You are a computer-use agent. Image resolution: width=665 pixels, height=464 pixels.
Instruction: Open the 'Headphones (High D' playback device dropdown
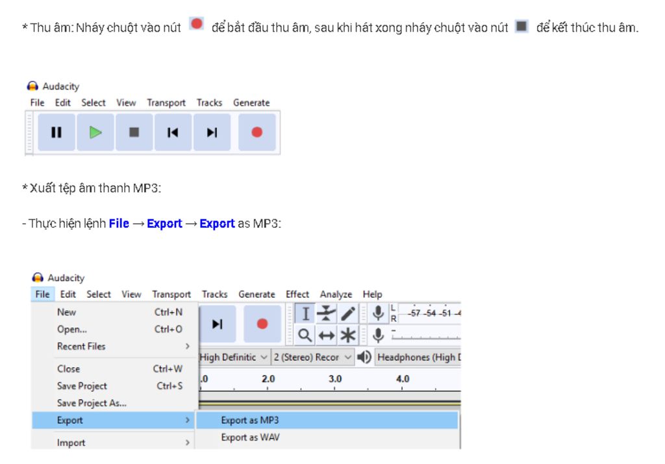coord(418,357)
